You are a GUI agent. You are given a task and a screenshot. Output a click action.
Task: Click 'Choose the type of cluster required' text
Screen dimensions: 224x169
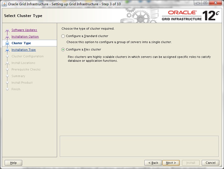(x=88, y=29)
